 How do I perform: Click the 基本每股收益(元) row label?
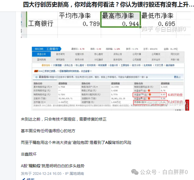tap(43, 87)
